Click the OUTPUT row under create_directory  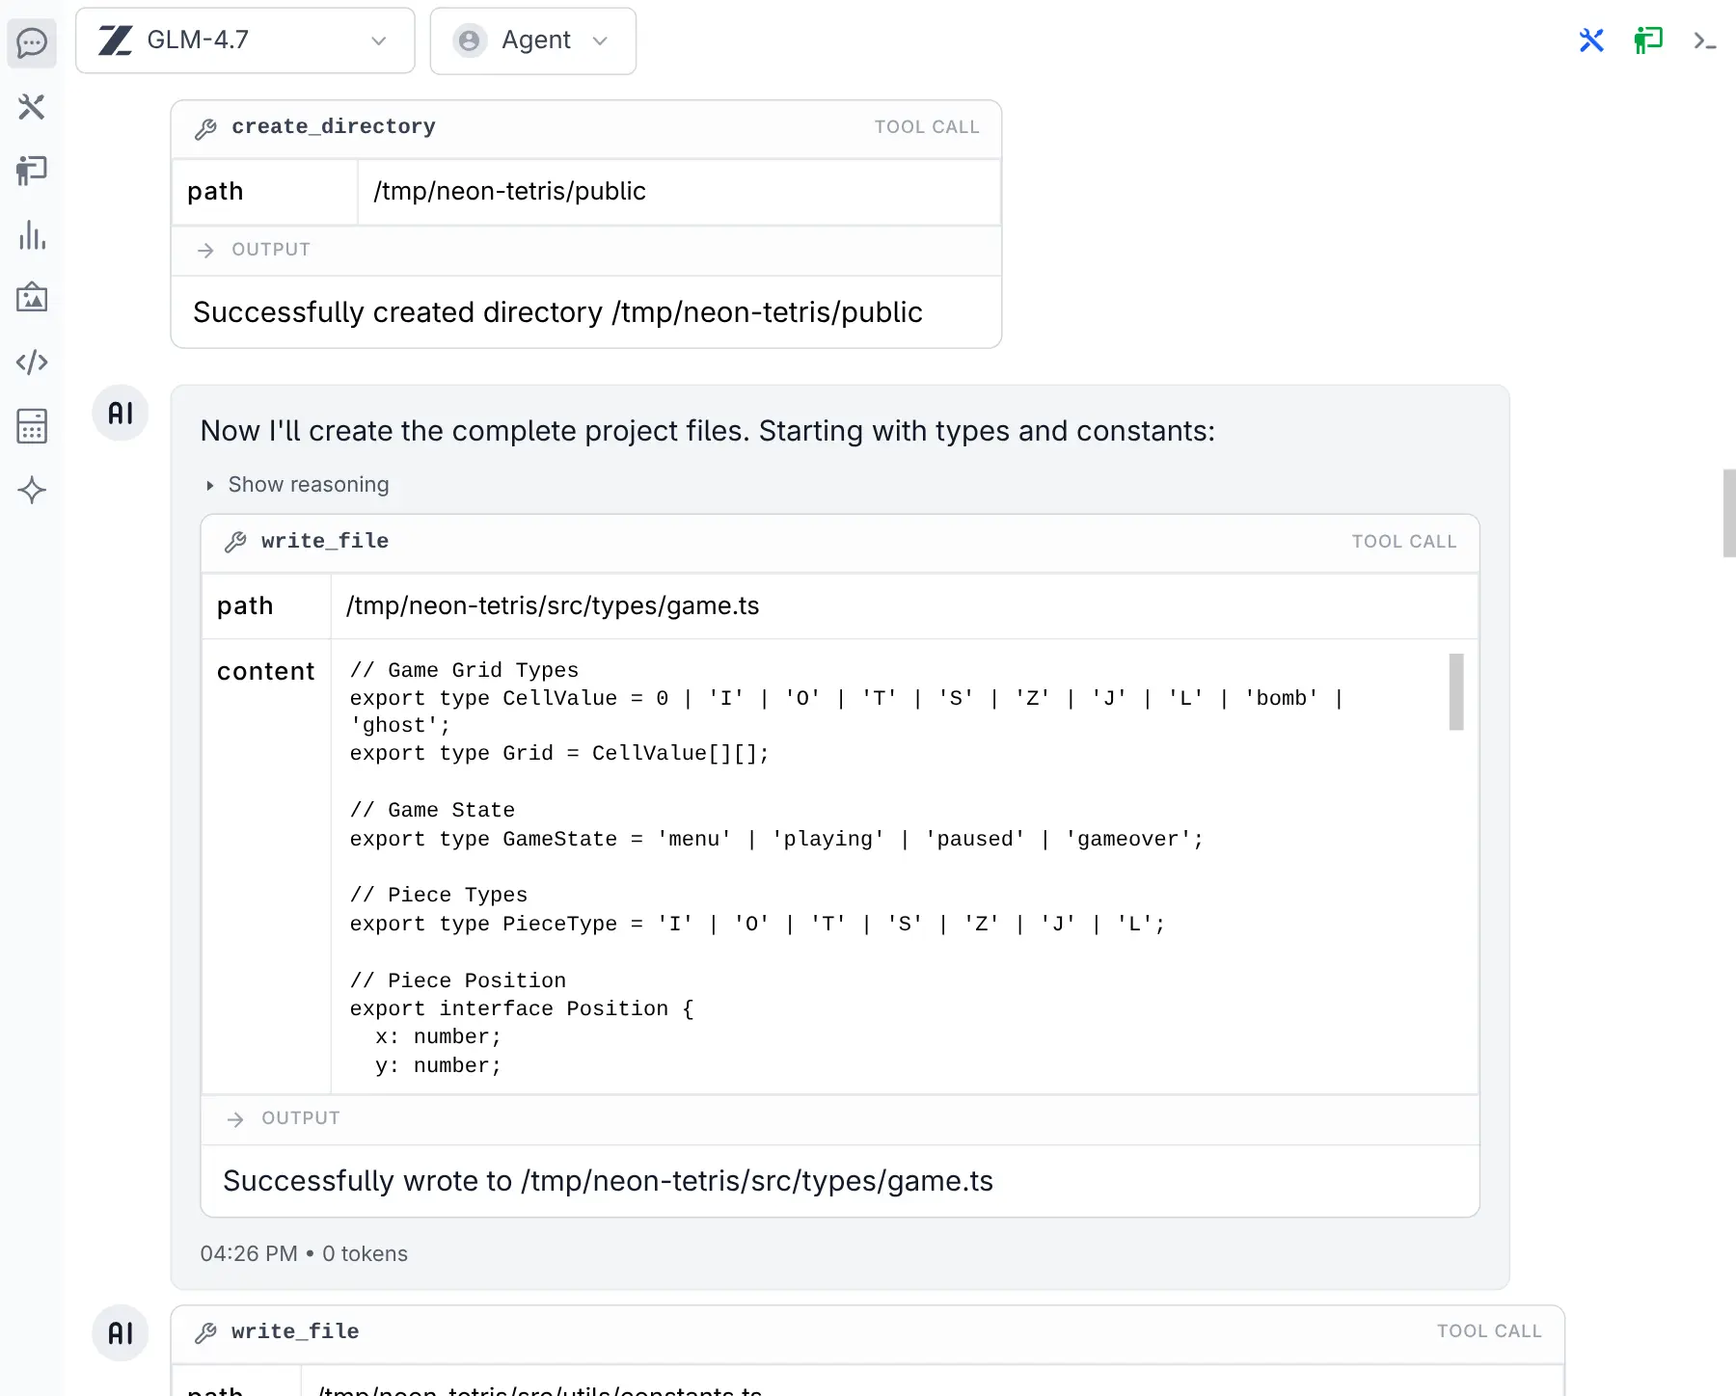tap(585, 251)
